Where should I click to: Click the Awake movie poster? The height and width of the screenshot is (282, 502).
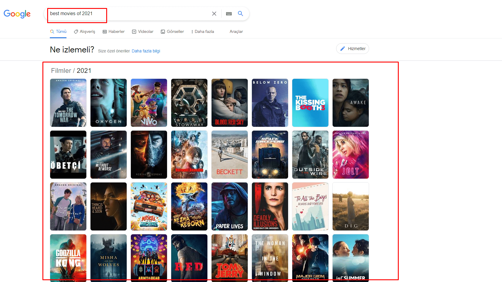(351, 103)
